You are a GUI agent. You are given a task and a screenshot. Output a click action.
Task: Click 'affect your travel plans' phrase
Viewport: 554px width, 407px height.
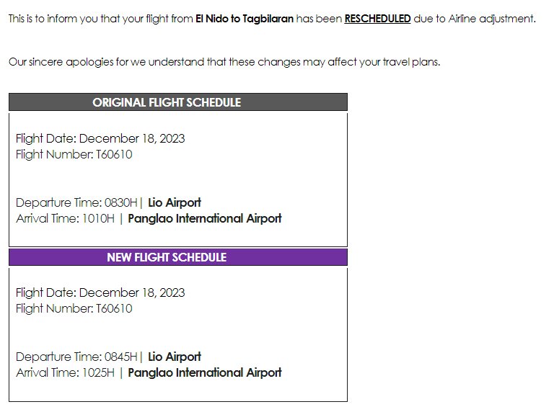[x=384, y=62]
